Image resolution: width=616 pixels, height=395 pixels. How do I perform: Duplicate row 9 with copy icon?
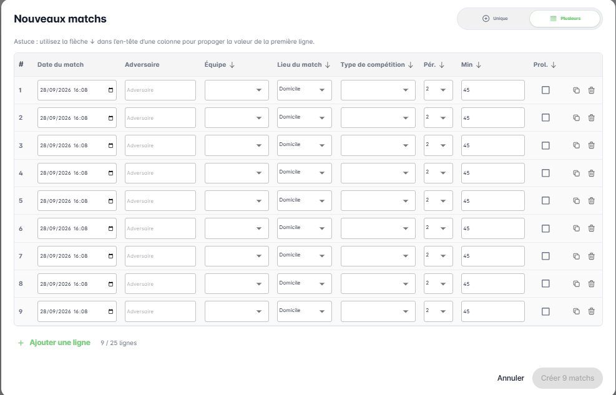click(576, 311)
